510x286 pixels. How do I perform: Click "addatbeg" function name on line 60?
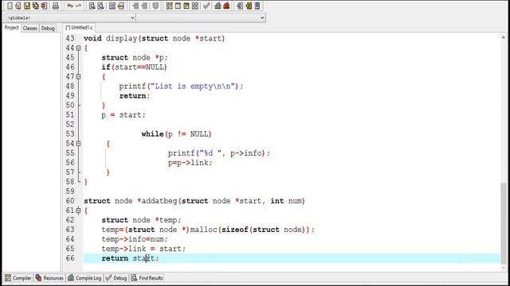(x=159, y=201)
